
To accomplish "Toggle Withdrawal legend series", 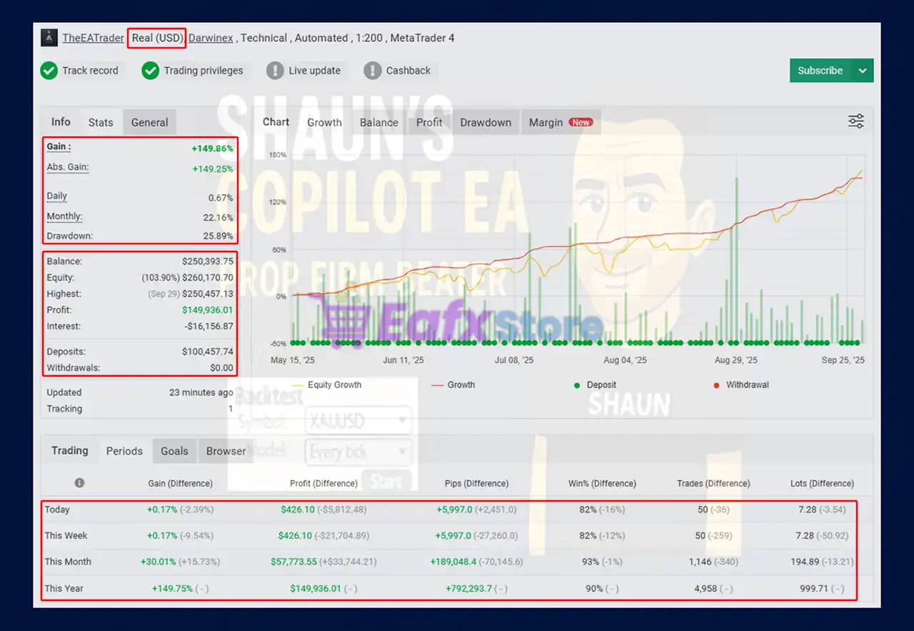I will 743,384.
